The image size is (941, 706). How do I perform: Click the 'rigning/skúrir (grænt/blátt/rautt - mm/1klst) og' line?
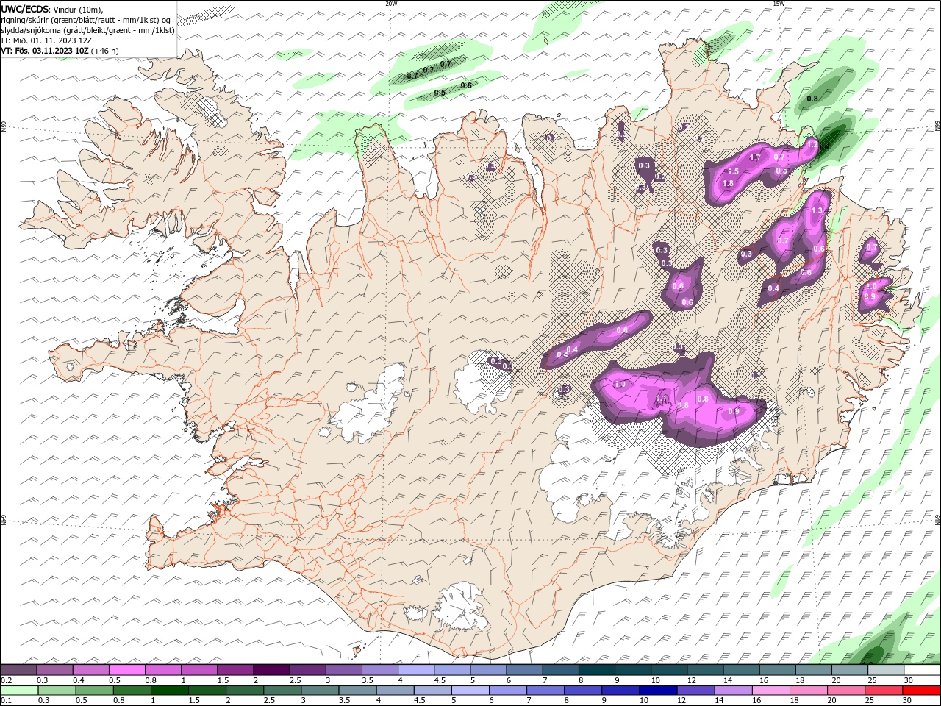coord(85,20)
